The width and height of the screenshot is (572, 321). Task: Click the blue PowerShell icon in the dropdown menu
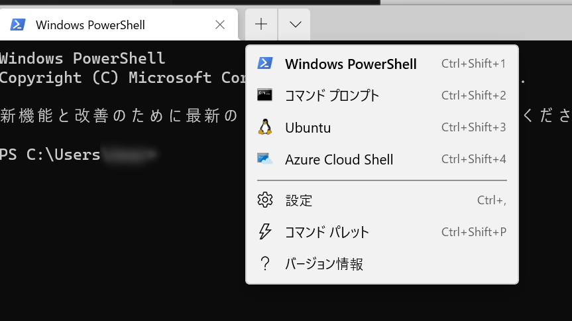[x=265, y=64]
